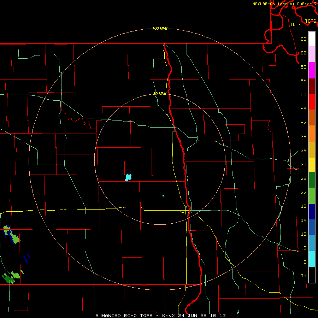Click the cyan segment at legend bottom

[x=312, y=259]
